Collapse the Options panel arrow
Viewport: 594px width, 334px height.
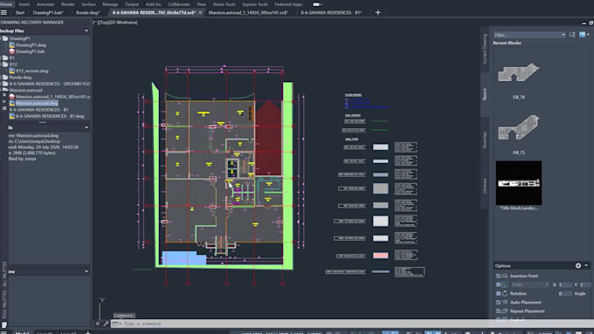tap(586, 265)
